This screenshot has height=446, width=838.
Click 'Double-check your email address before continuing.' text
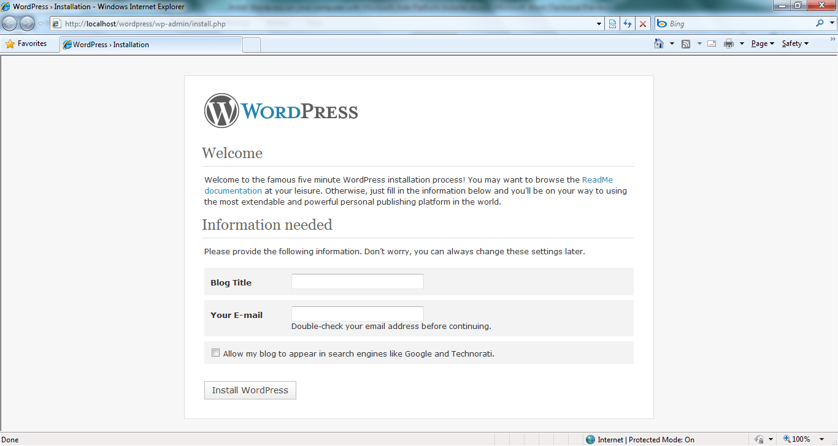point(391,327)
